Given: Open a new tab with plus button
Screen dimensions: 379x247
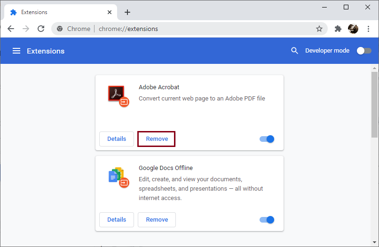Looking at the screenshot, I should [x=127, y=12].
